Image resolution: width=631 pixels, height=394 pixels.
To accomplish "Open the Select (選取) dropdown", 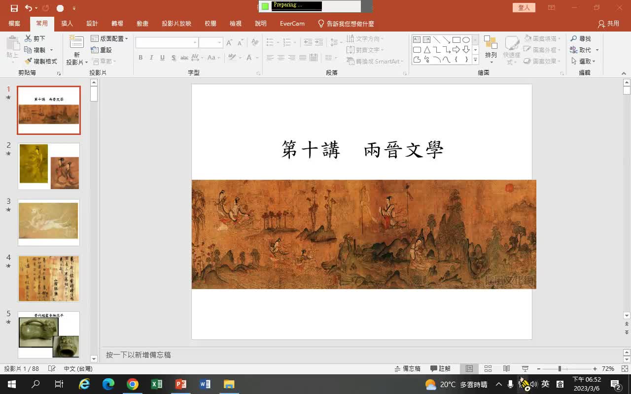I will coord(584,61).
